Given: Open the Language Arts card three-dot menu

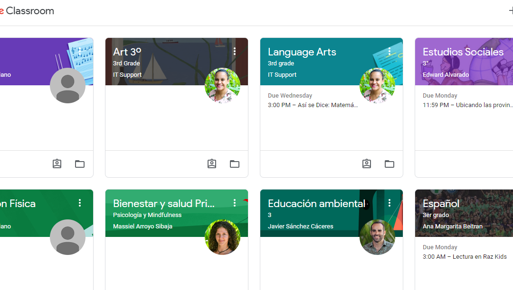Looking at the screenshot, I should point(389,51).
